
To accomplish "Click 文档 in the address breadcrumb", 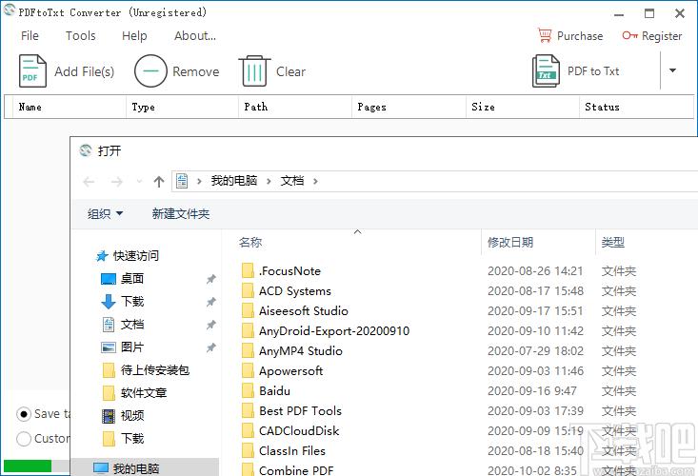I will 292,181.
